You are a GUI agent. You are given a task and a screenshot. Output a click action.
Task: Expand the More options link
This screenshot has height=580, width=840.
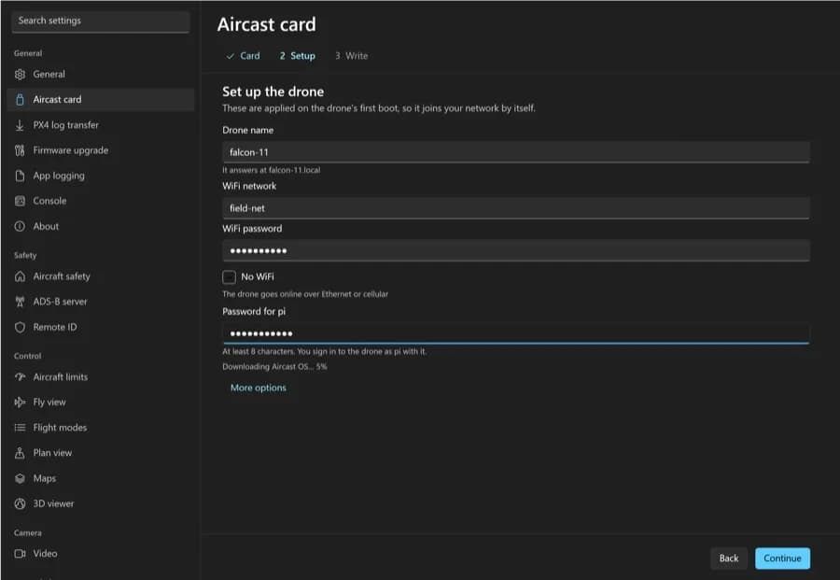click(259, 388)
